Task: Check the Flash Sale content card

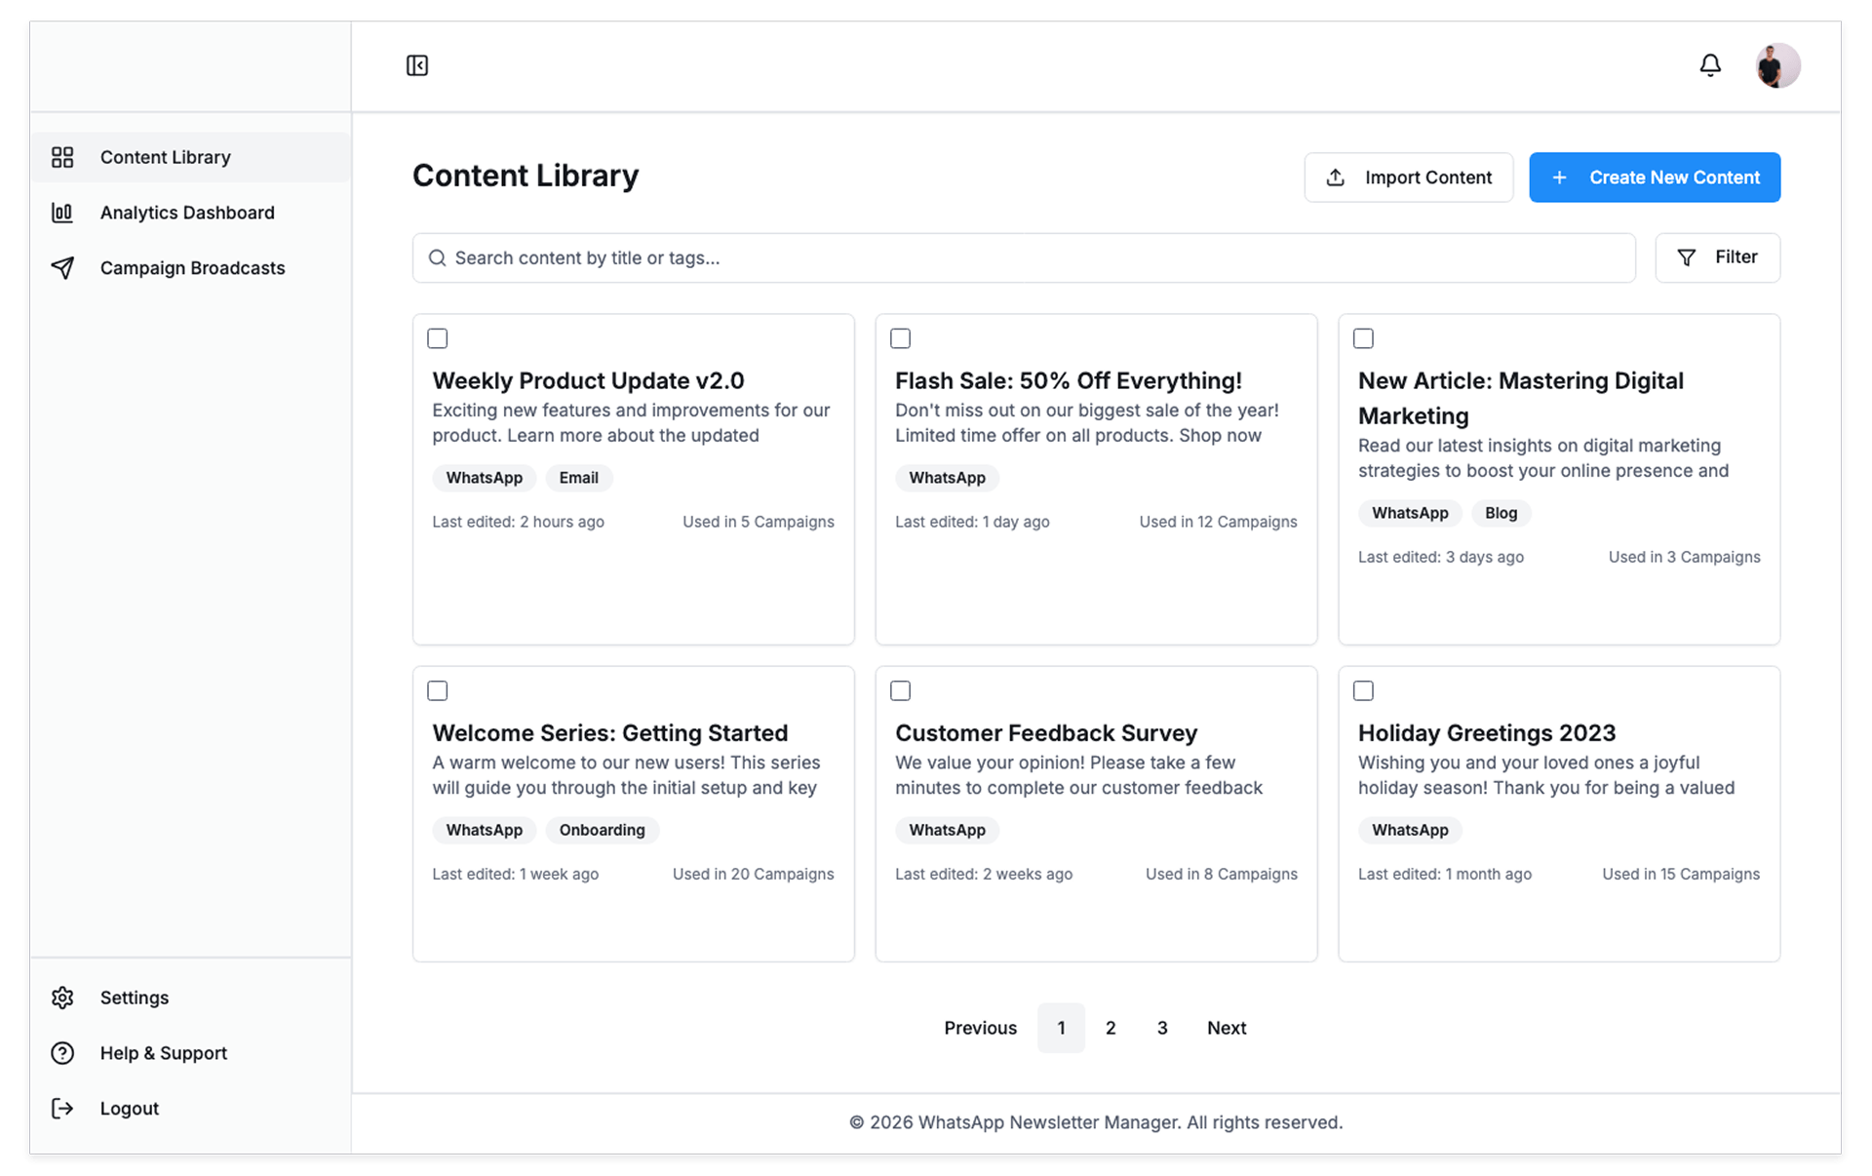Action: 901,338
